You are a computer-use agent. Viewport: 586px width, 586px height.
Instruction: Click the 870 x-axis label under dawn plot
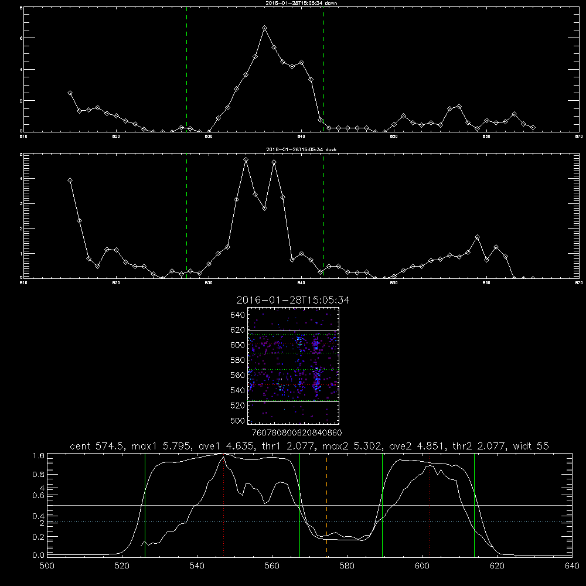point(578,137)
